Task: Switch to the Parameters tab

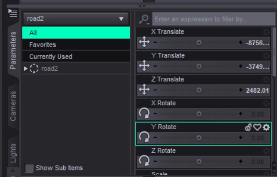Action: coord(13,51)
